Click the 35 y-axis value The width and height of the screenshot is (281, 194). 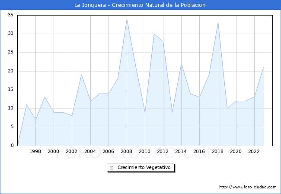(11, 15)
